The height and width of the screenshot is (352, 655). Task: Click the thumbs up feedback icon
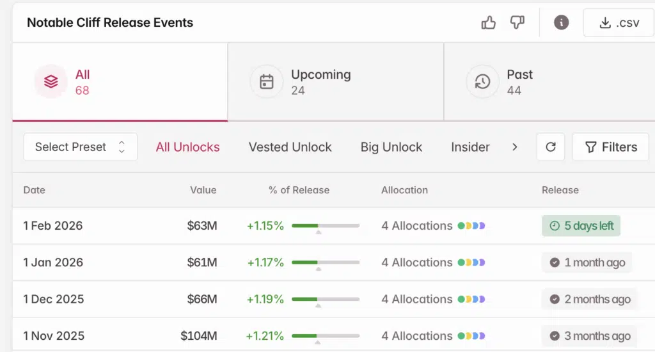[489, 23]
